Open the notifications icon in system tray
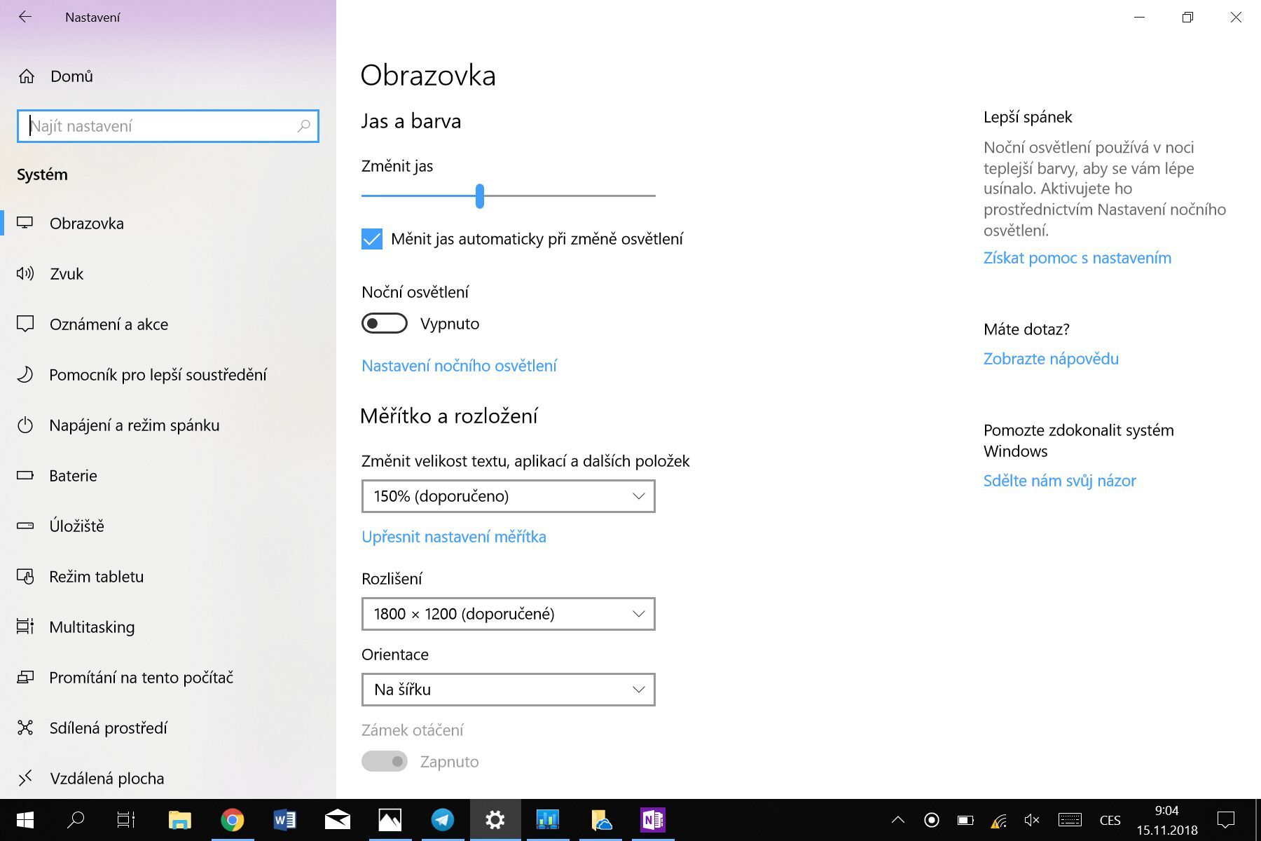The image size is (1261, 841). (x=1225, y=819)
